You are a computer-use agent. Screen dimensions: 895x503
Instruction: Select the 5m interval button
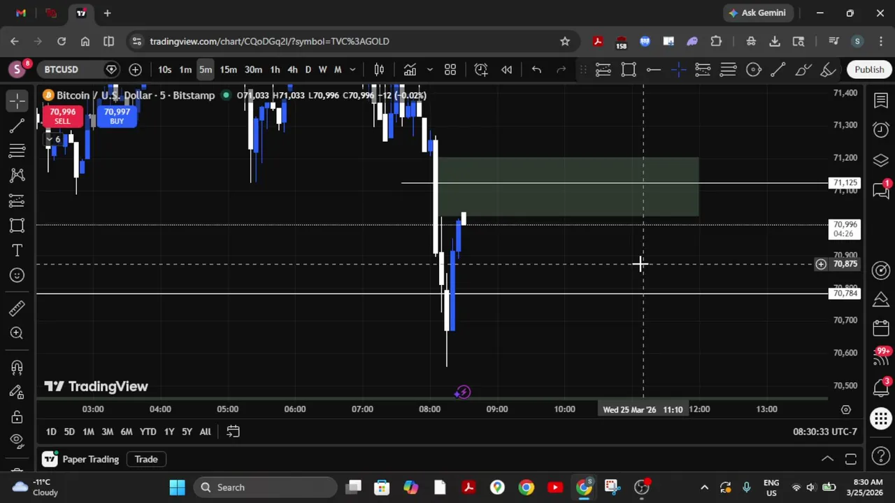pos(205,69)
